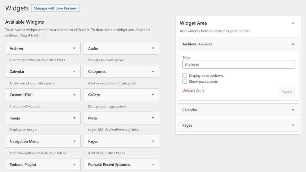Screen dimensions: 306x172
Task: Click the Done link
Action: tap(200, 90)
